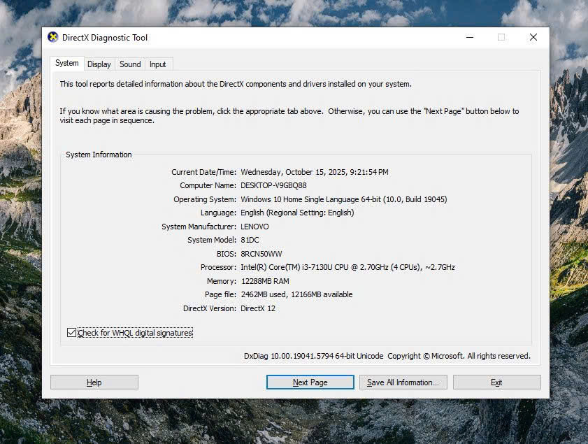The width and height of the screenshot is (588, 444).
Task: Go to the Input tab
Action: [158, 64]
